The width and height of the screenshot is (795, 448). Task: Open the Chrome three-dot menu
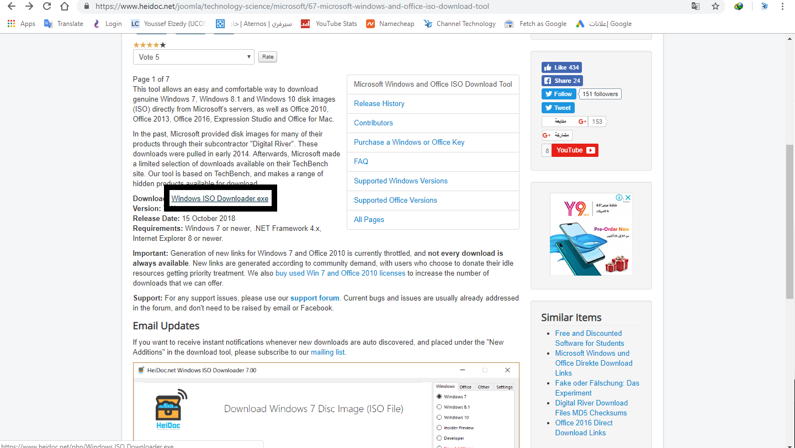coord(782,7)
